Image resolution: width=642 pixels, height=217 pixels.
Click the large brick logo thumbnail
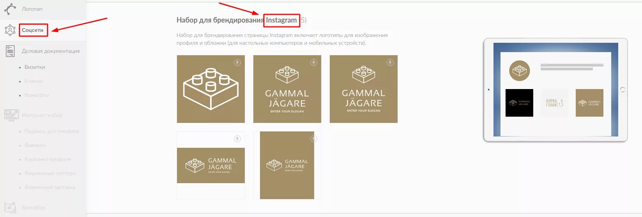(211, 89)
